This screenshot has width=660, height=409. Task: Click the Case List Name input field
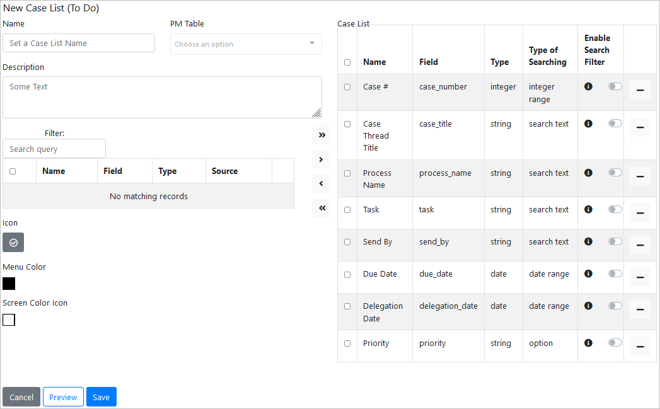(79, 43)
